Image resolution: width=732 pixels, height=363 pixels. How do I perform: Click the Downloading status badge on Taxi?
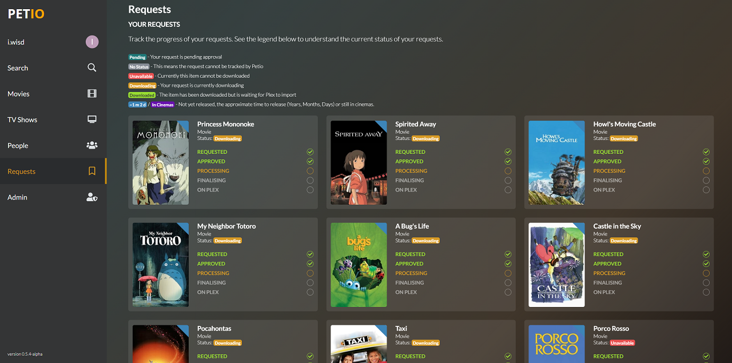425,342
